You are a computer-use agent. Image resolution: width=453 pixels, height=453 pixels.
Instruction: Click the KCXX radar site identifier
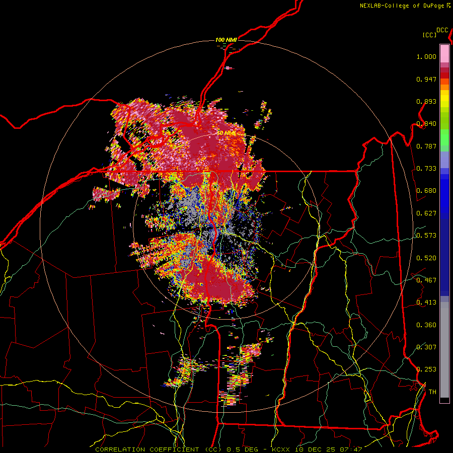click(281, 449)
